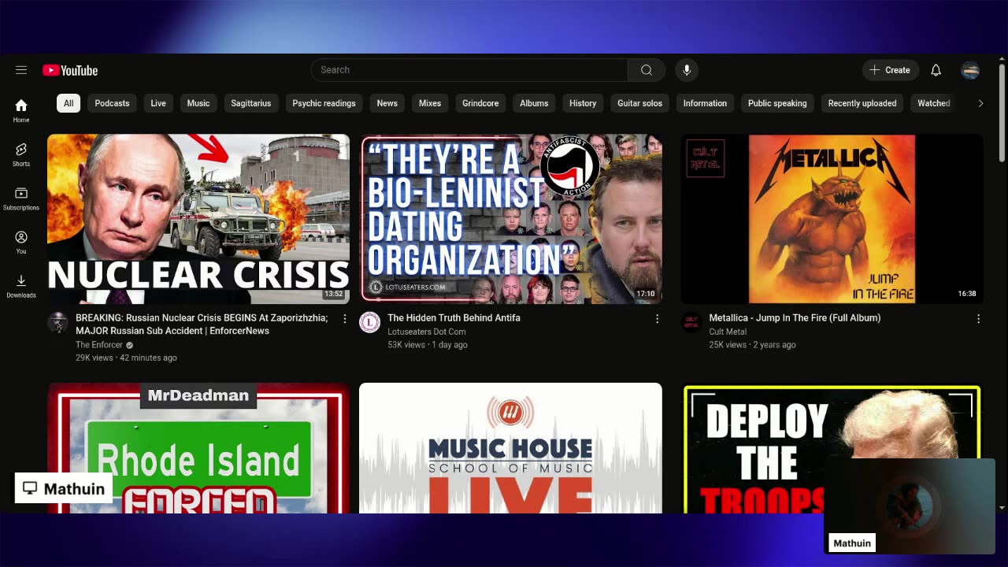
Task: Visit the Lotuseaters Dot Com channel link
Action: pos(426,332)
